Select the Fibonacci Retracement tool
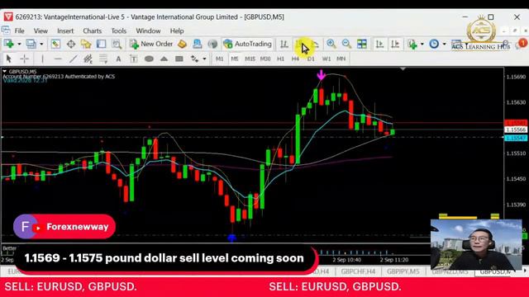Image resolution: width=529 pixels, height=297 pixels. coord(103,59)
